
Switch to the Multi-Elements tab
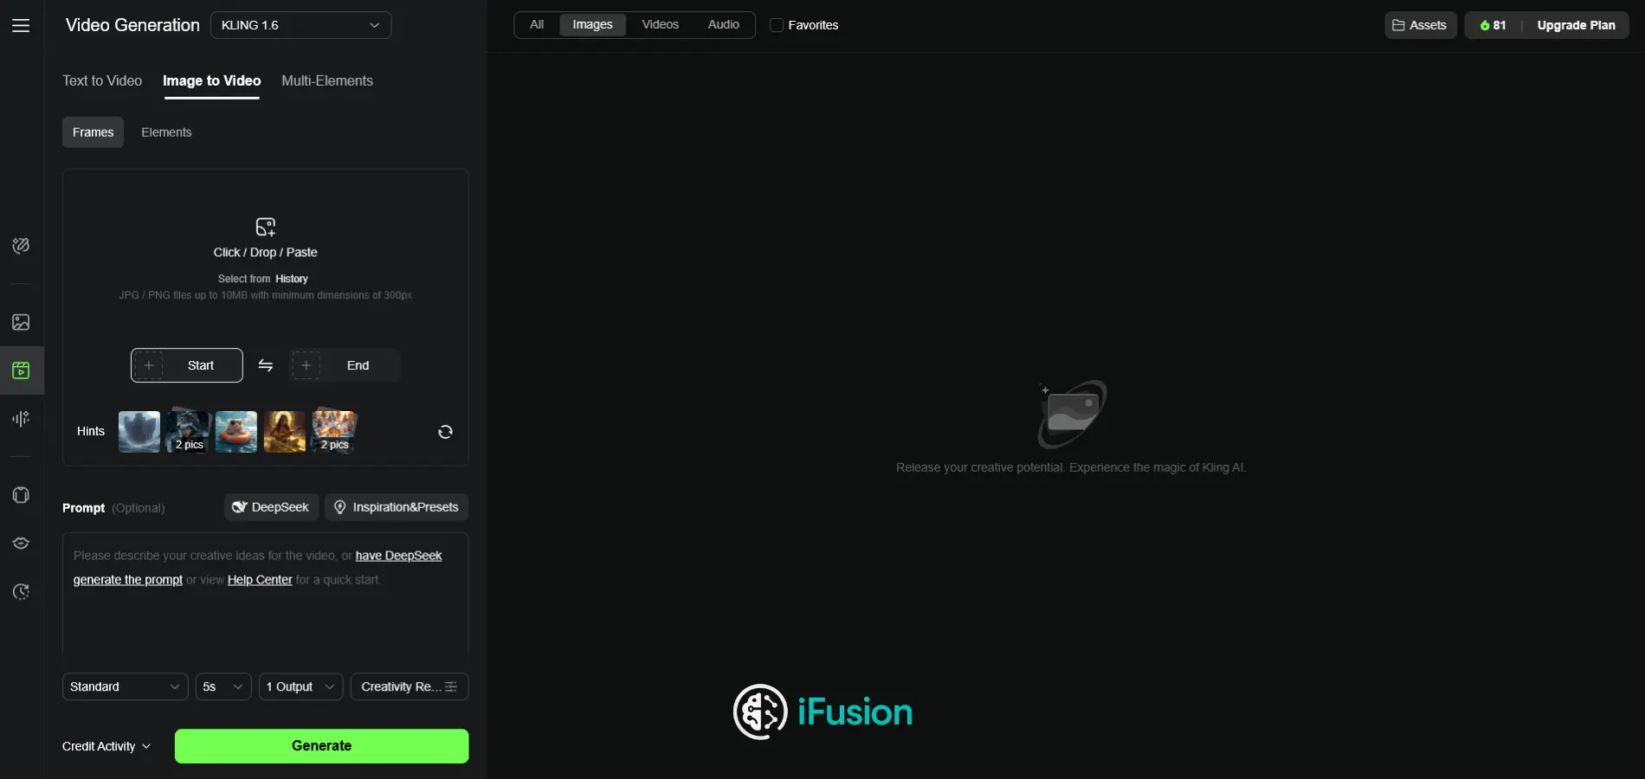coord(327,80)
